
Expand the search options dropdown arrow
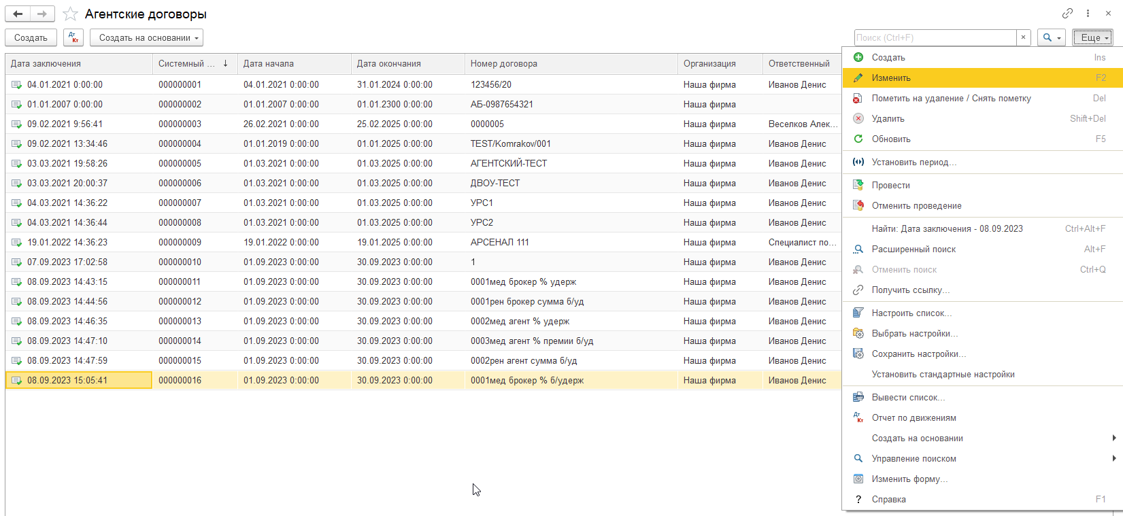(1060, 37)
